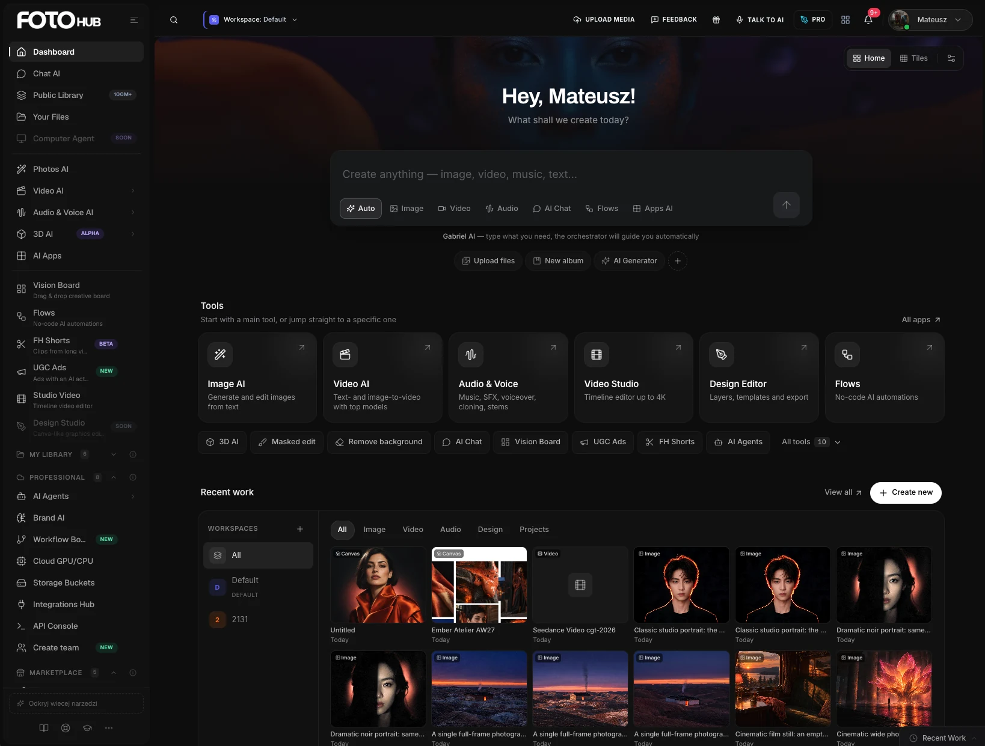Expand the MY LIBRARY section
Screen dimensions: 985x746
pos(114,454)
